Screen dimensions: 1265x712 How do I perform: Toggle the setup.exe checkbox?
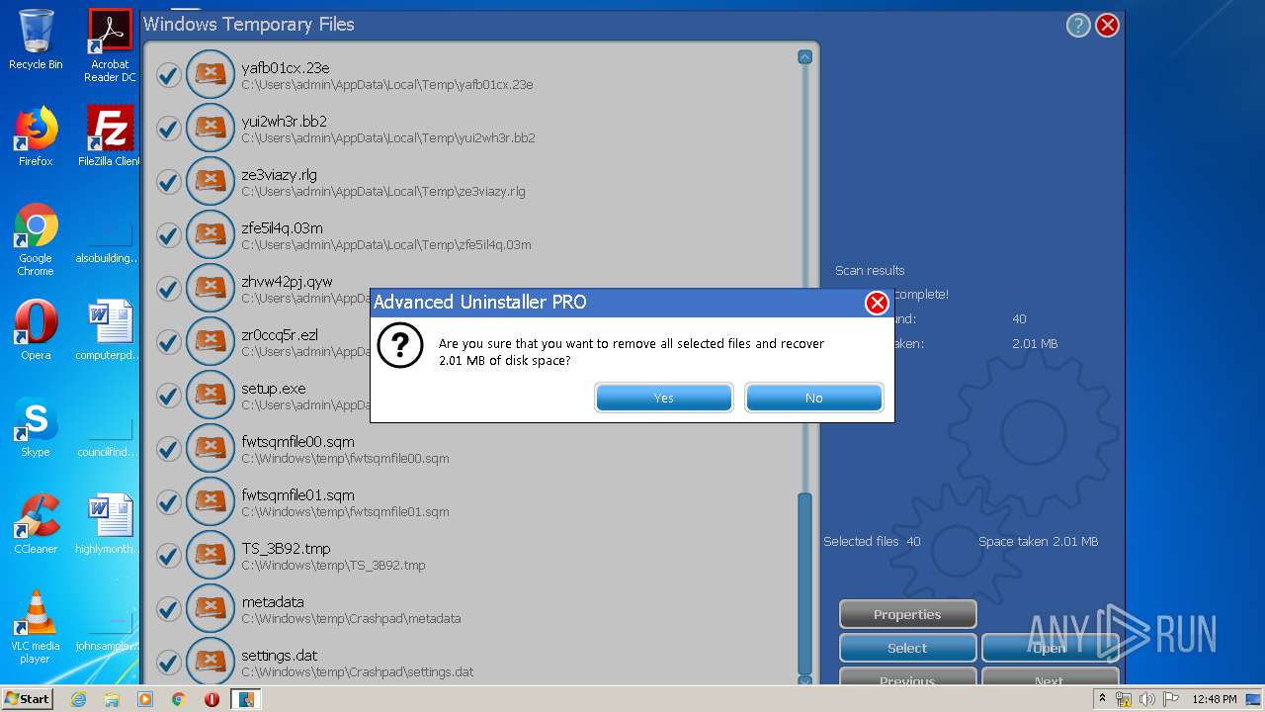click(x=169, y=396)
